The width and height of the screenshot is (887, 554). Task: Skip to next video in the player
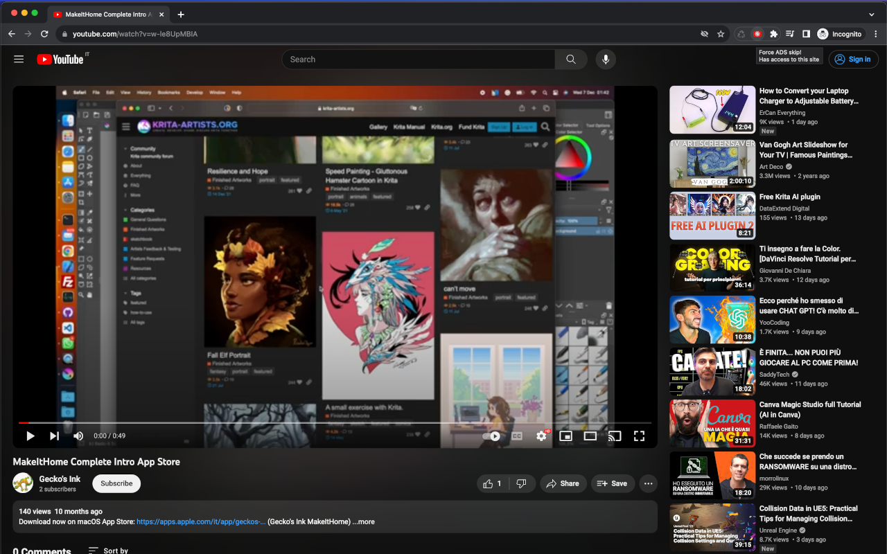[54, 436]
